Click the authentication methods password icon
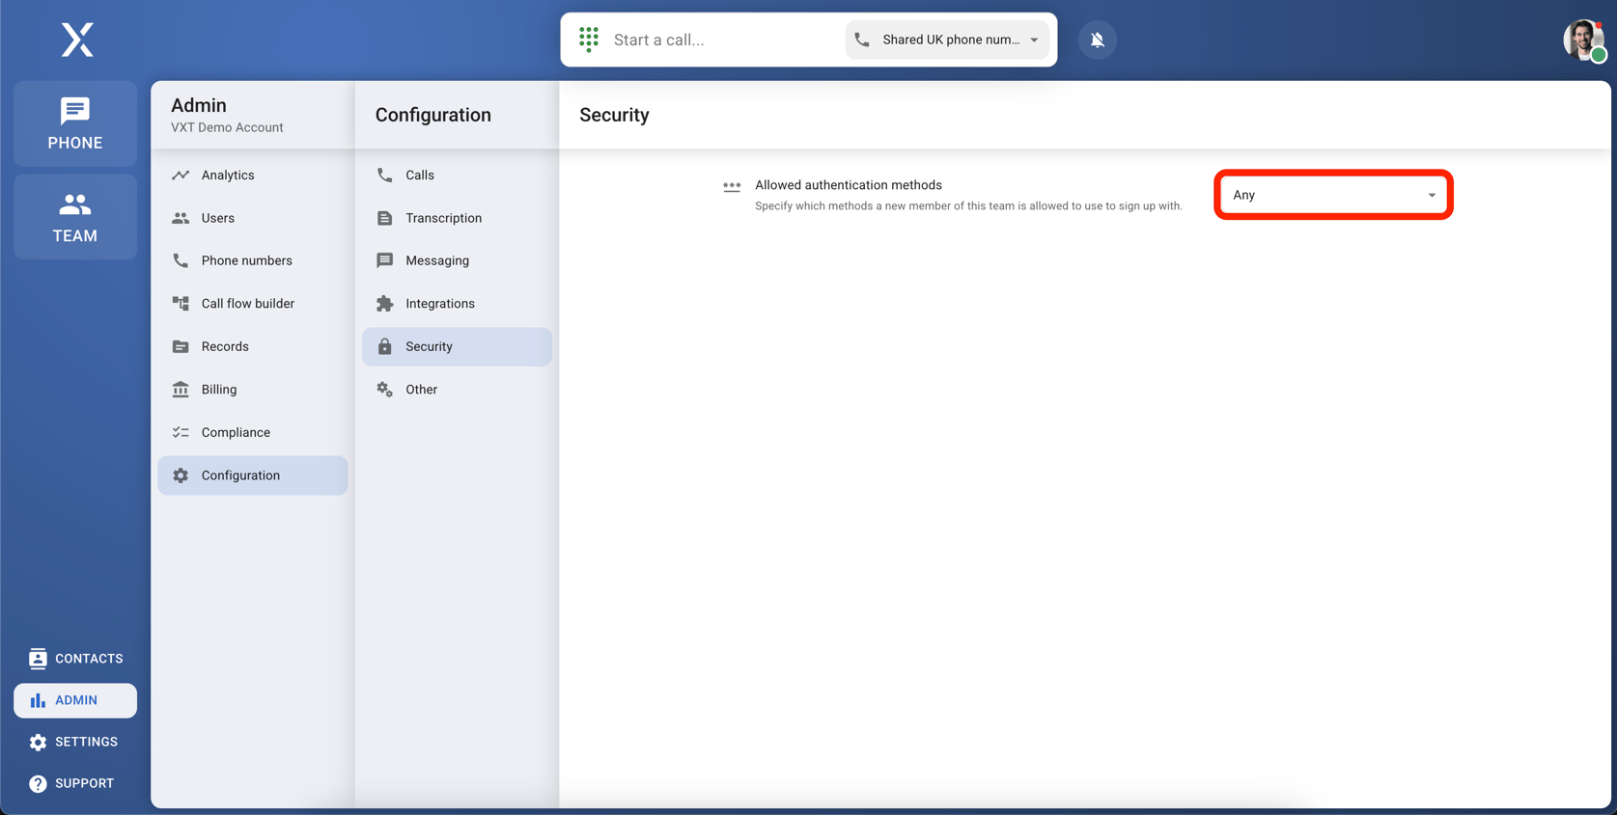Viewport: 1617px width, 815px height. click(x=732, y=186)
